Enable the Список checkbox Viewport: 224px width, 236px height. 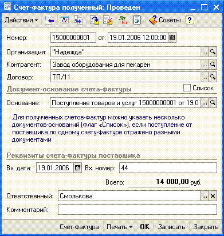(187, 88)
